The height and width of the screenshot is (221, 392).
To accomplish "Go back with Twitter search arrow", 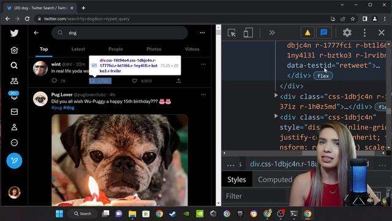I will click(36, 33).
